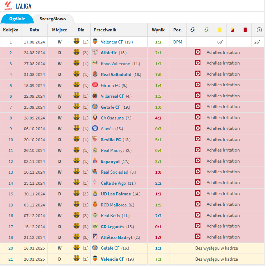
Task: Click the second yellow card column icon
Action: click(x=233, y=30)
